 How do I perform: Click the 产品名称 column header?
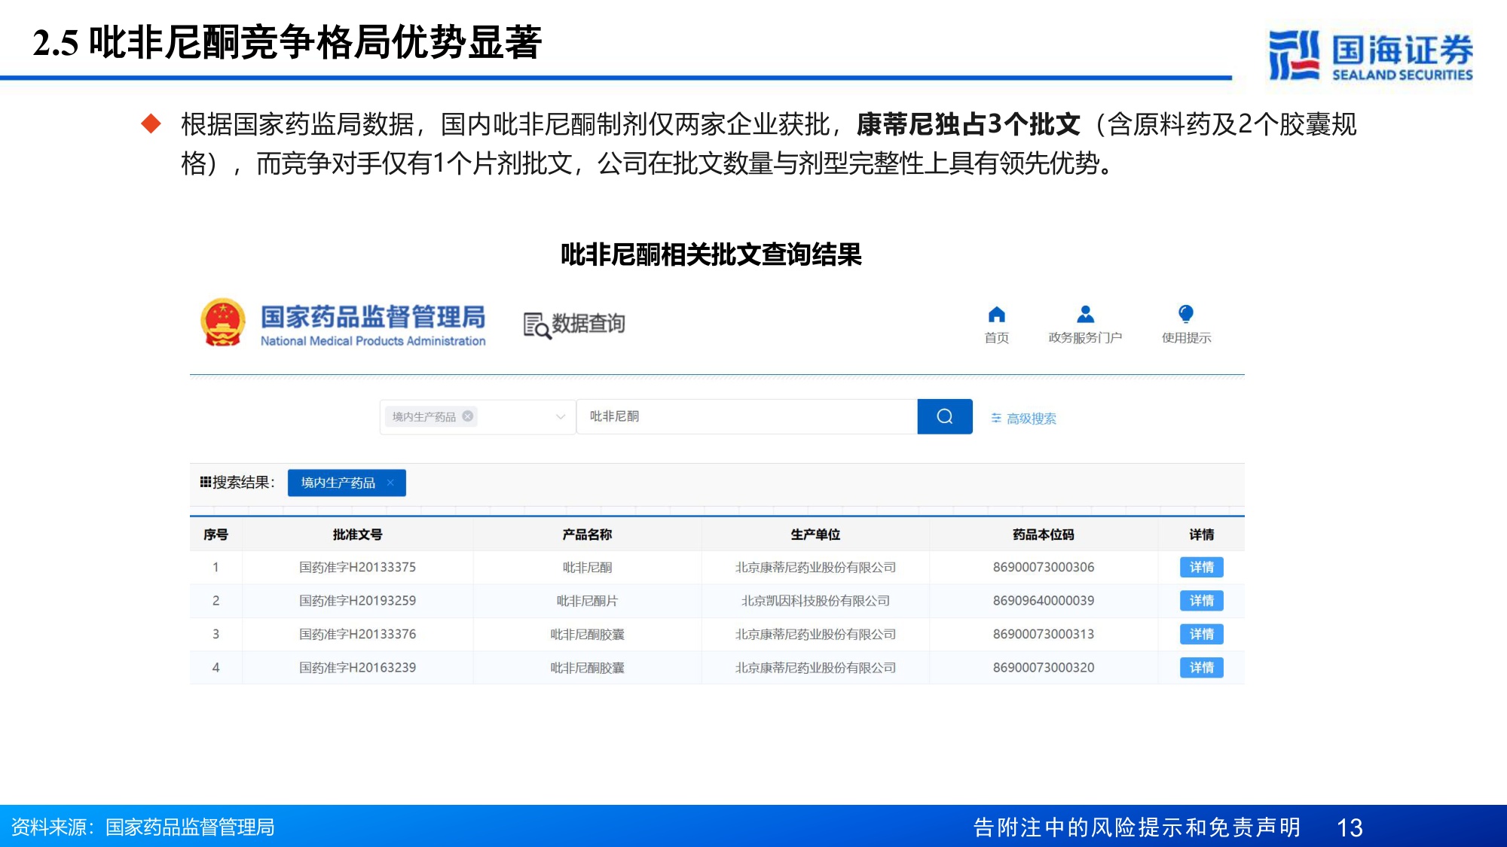[587, 535]
